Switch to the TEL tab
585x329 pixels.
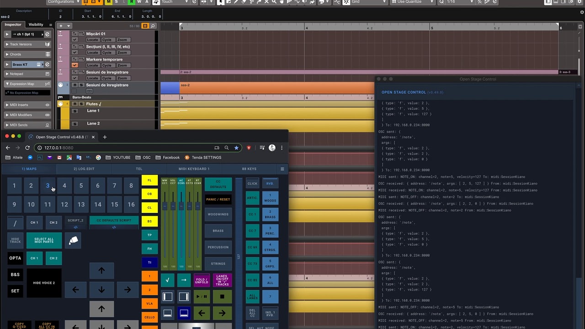point(139,169)
